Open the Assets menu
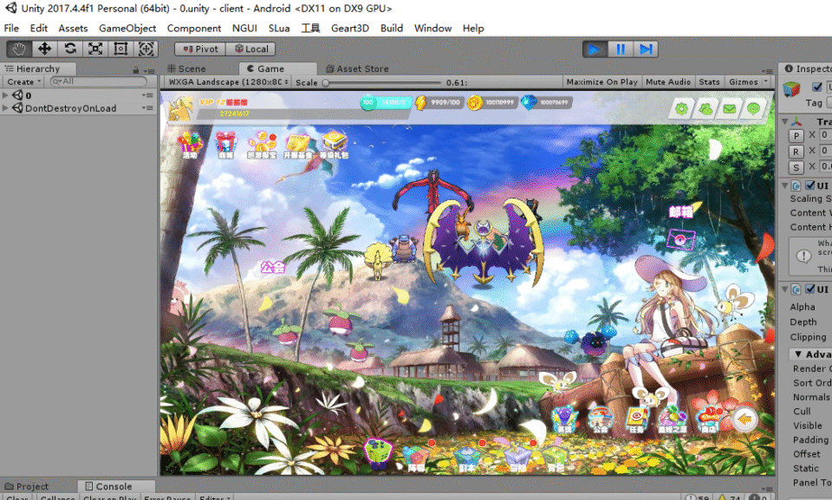Screen dimensions: 832x500 (73, 28)
